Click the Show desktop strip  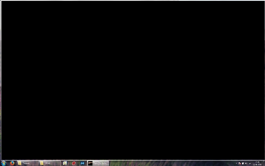(264, 163)
